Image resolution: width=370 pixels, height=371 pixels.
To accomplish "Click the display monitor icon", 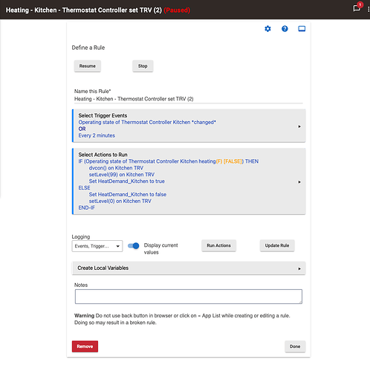I will tap(302, 29).
